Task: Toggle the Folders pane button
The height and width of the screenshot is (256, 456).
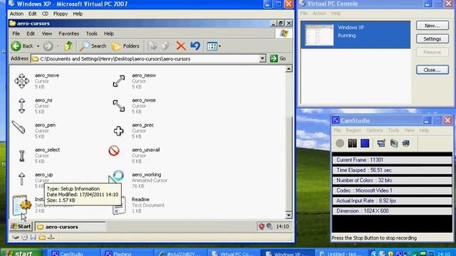Action: pyautogui.click(x=125, y=46)
